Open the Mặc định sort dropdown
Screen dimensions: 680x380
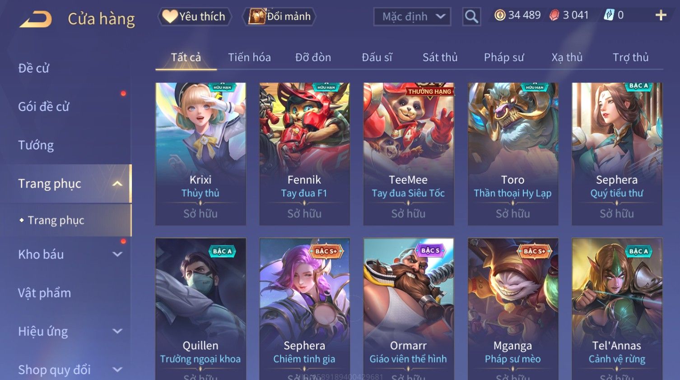pos(412,17)
